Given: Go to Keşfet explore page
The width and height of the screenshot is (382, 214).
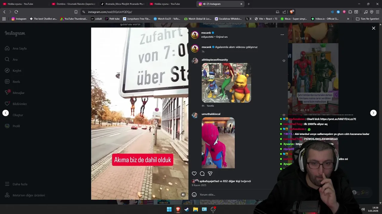Looking at the screenshot, I should (x=13, y=70).
